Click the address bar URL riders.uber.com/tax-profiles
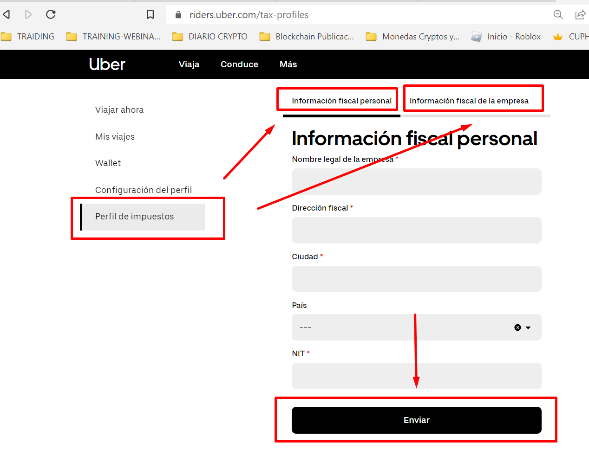589x449 pixels. [x=249, y=15]
